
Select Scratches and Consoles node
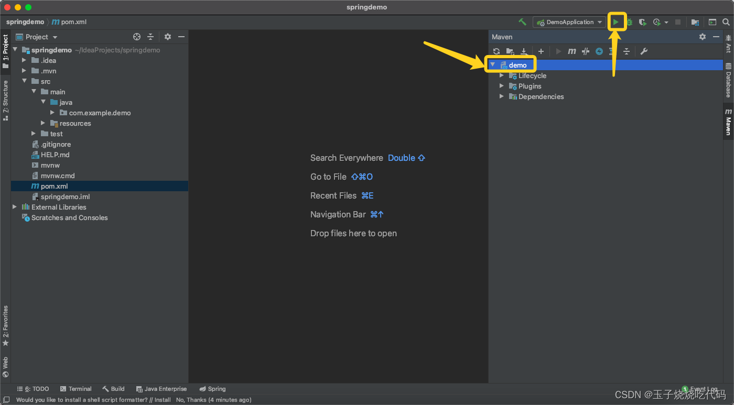[x=100, y=217]
